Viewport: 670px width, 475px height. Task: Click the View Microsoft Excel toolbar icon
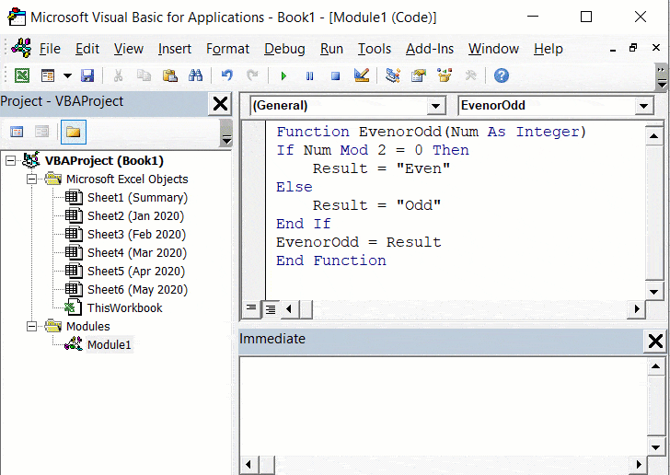click(22, 75)
